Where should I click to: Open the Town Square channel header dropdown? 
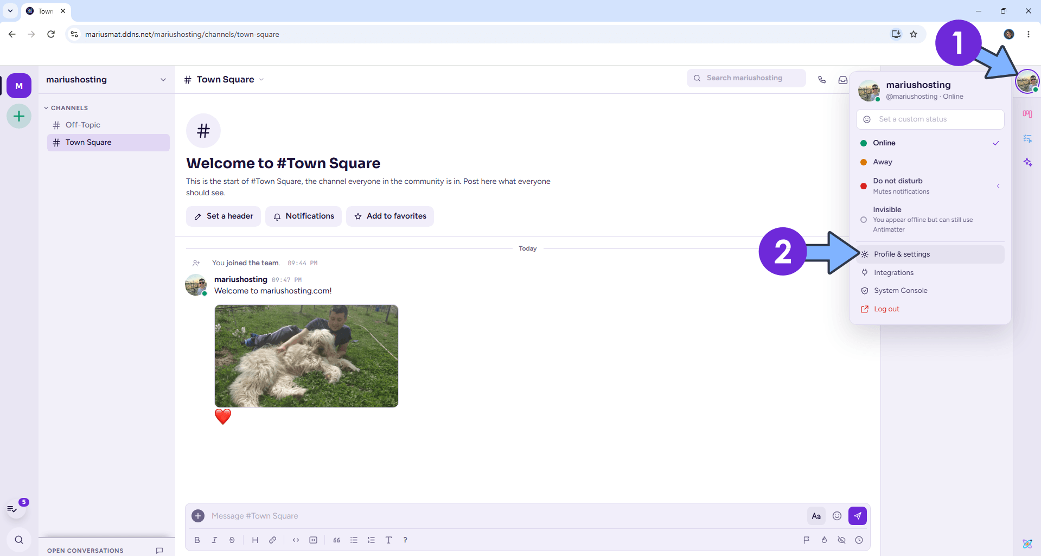pyautogui.click(x=261, y=80)
